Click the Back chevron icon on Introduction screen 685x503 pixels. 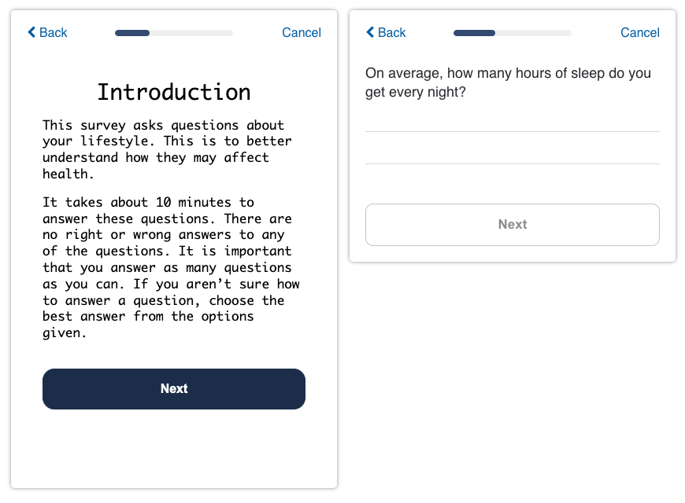tap(31, 32)
